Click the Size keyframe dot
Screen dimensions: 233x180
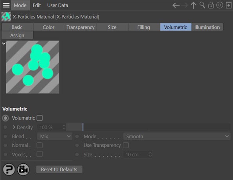coord(77,155)
